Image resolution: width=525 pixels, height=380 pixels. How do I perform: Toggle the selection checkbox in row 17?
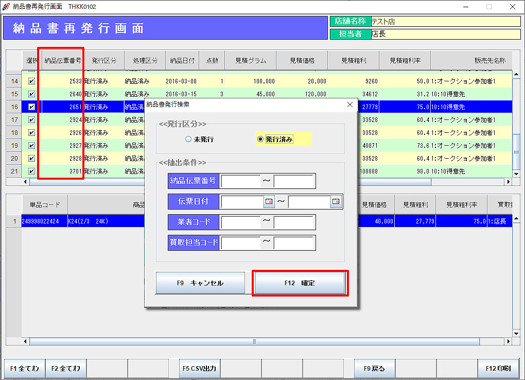pyautogui.click(x=31, y=119)
